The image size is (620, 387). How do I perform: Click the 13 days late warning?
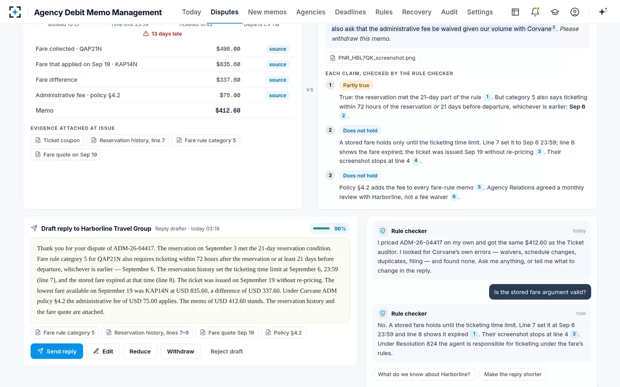point(162,34)
